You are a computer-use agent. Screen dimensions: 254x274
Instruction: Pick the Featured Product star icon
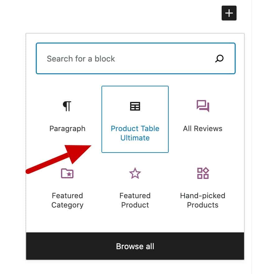tap(135, 173)
